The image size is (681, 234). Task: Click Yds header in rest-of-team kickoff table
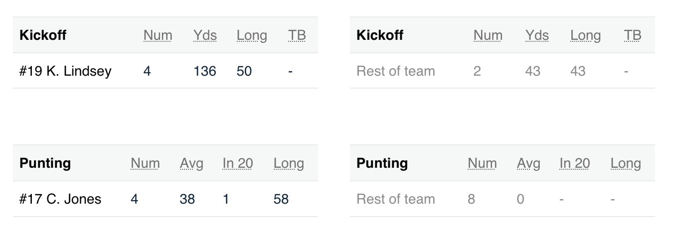click(537, 35)
